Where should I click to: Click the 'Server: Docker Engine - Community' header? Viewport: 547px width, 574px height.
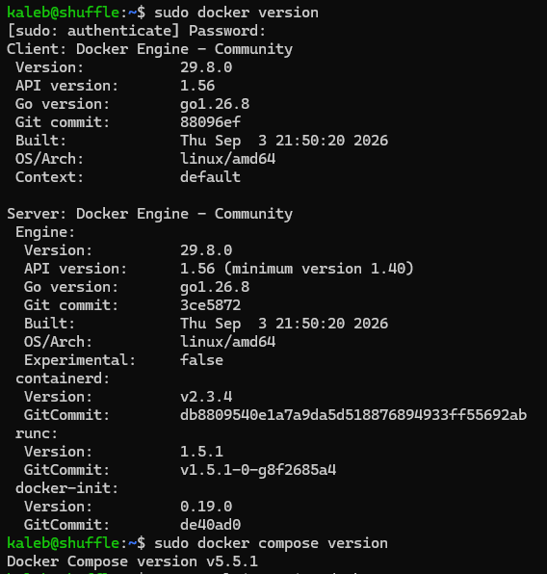click(x=149, y=214)
